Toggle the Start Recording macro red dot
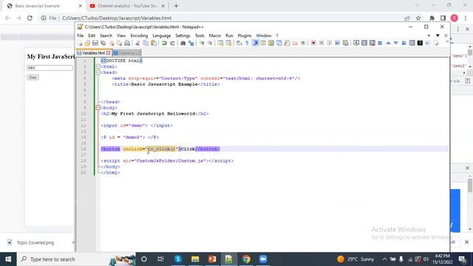Viewport: 473px width, 266px height. click(x=313, y=43)
